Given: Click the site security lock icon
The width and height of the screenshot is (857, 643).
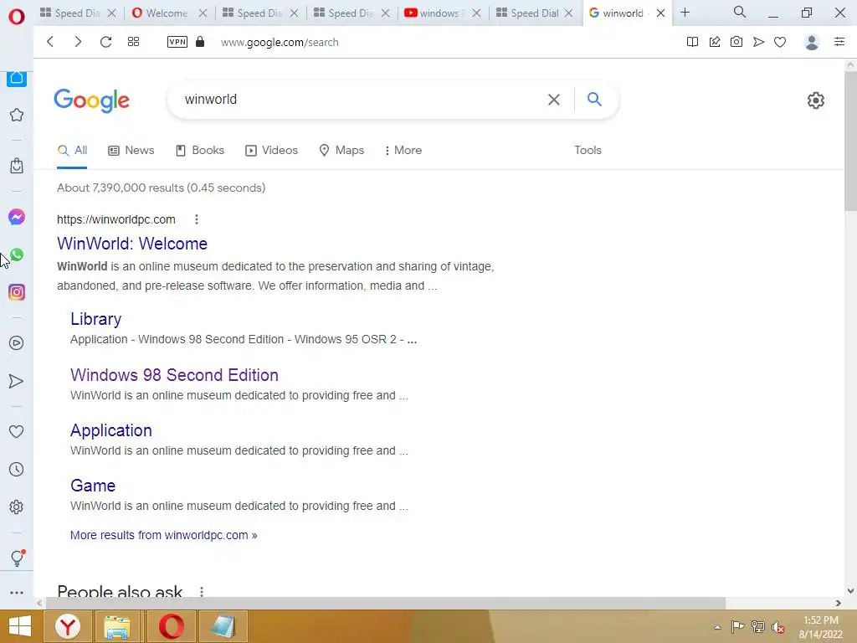Looking at the screenshot, I should (200, 42).
